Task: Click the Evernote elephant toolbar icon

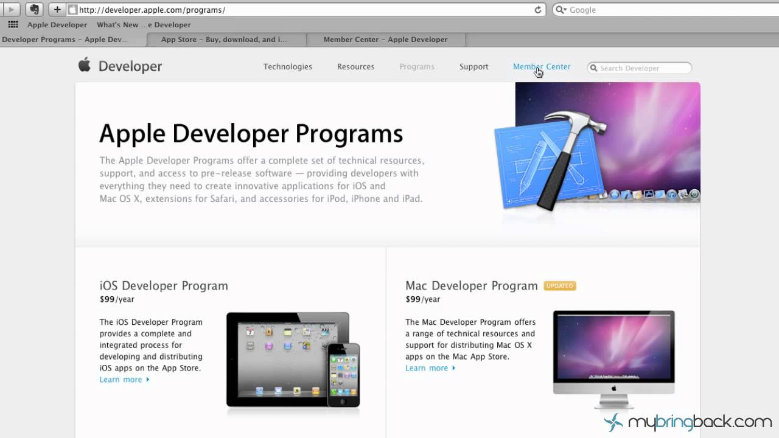Action: 35,10
